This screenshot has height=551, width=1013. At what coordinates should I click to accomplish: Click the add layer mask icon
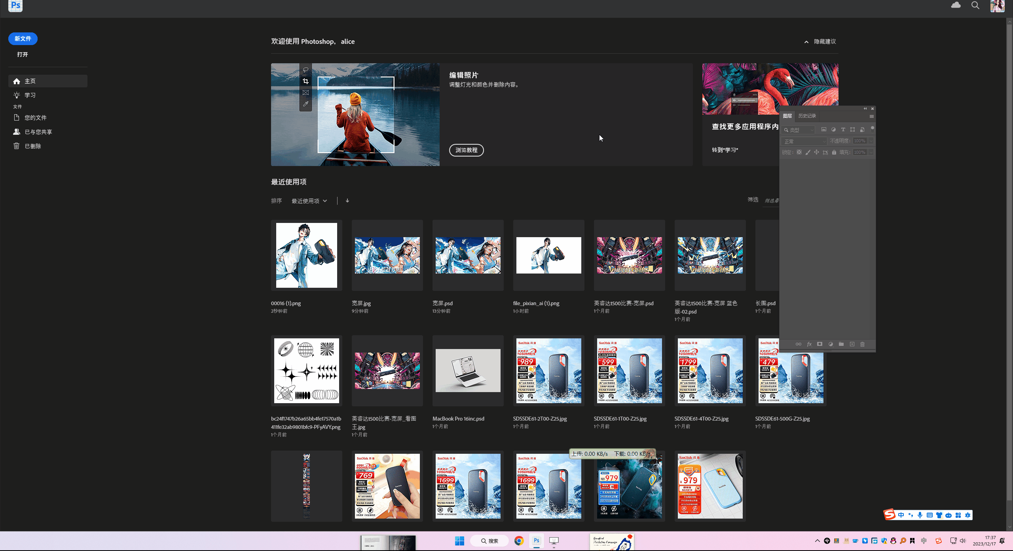coord(820,344)
